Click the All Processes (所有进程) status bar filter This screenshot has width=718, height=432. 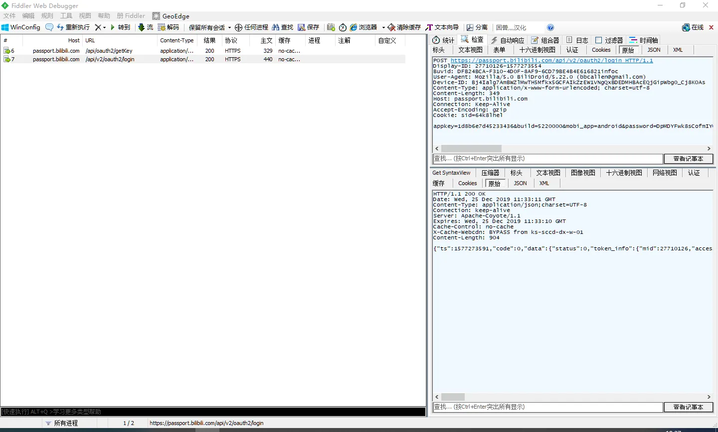pyautogui.click(x=62, y=423)
